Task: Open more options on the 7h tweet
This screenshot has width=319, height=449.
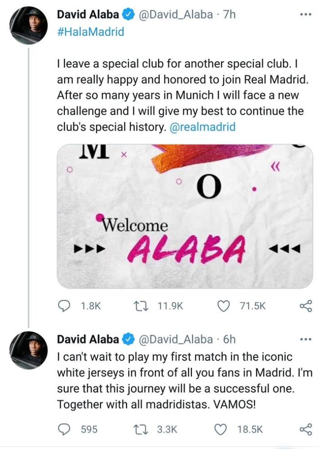Action: tap(305, 14)
